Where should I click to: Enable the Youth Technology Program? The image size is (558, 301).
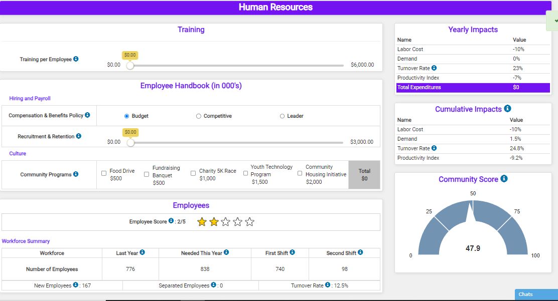click(x=245, y=173)
